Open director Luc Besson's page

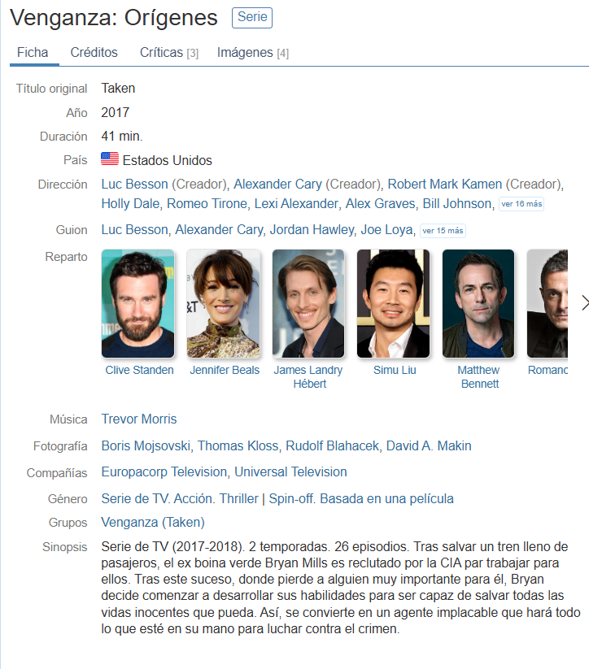coord(134,184)
